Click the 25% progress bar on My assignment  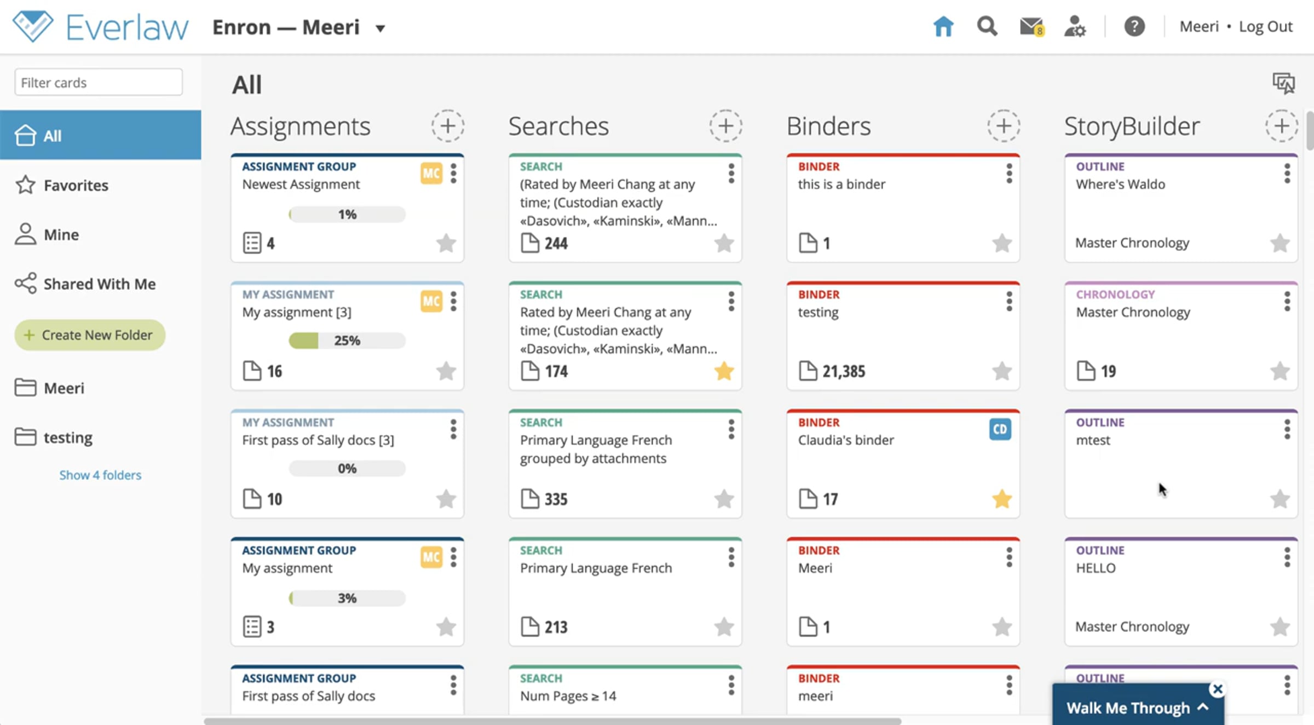click(347, 341)
